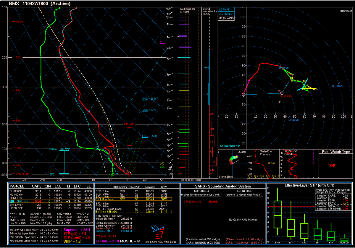Click the NONTOR box-and-whisker
Image resolution: width=355 pixels, height=248 pixels.
[x=344, y=238]
